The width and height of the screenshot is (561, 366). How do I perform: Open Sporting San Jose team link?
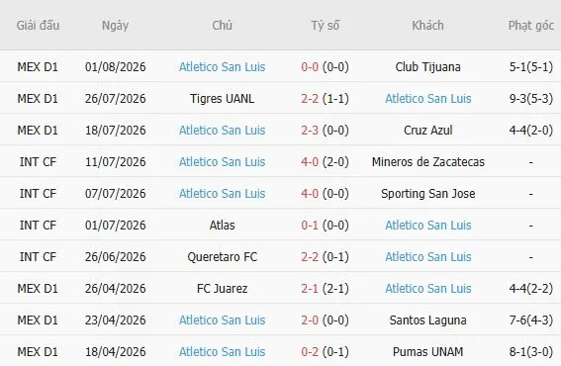point(427,194)
